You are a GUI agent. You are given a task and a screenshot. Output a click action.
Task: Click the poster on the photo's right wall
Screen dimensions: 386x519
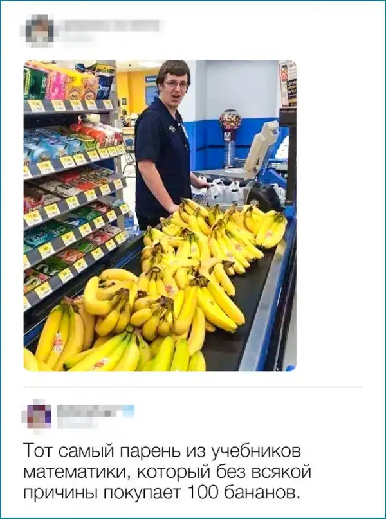288,84
